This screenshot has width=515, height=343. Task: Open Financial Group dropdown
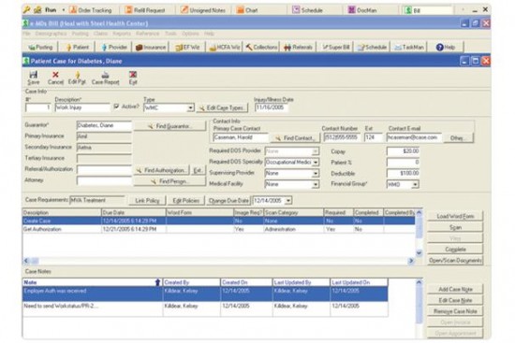[415, 185]
